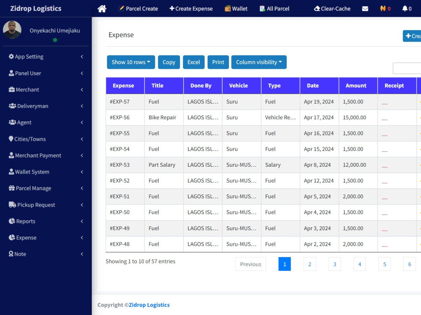Image resolution: width=421 pixels, height=315 pixels.
Task: Sort by the Amount column header
Action: tap(358, 86)
